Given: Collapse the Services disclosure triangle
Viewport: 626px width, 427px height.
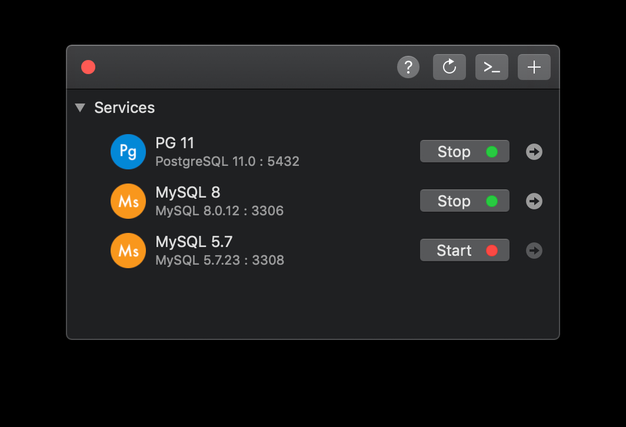Looking at the screenshot, I should [x=81, y=108].
